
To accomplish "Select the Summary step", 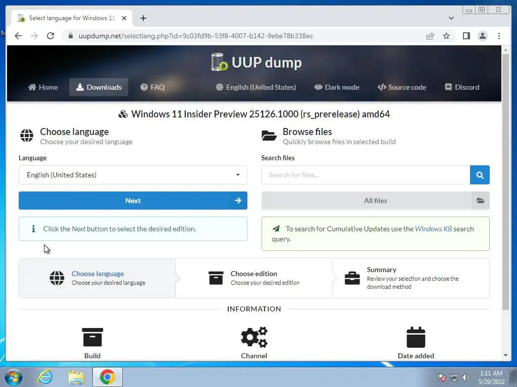I will point(411,278).
